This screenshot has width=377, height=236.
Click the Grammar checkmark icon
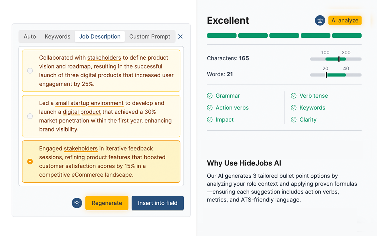[x=210, y=96]
